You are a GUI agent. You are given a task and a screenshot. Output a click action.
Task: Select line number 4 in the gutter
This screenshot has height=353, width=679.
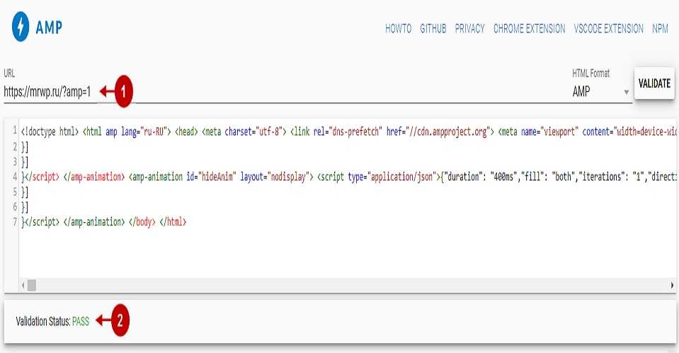(x=15, y=177)
